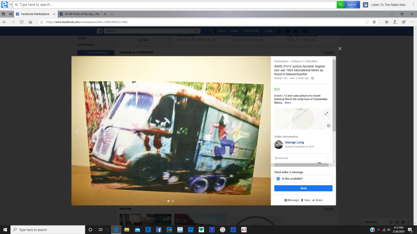This screenshot has width=417, height=234.
Task: Show the previous listing photo arrow
Action: [x=78, y=131]
